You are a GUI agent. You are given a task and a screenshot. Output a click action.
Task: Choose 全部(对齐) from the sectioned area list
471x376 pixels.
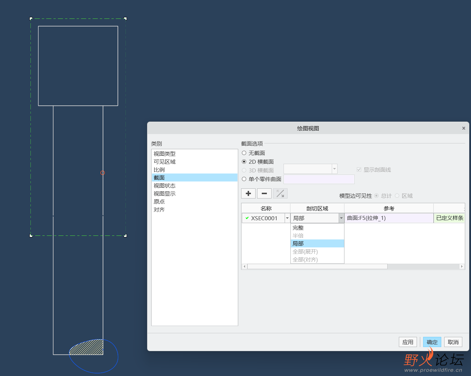click(317, 259)
